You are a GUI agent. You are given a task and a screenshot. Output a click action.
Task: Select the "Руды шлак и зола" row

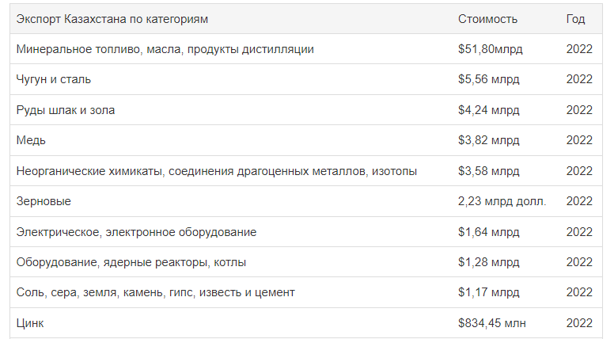306,110
